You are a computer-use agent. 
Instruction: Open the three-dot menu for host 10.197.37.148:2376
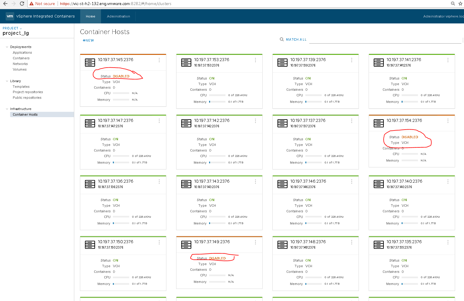(352, 242)
